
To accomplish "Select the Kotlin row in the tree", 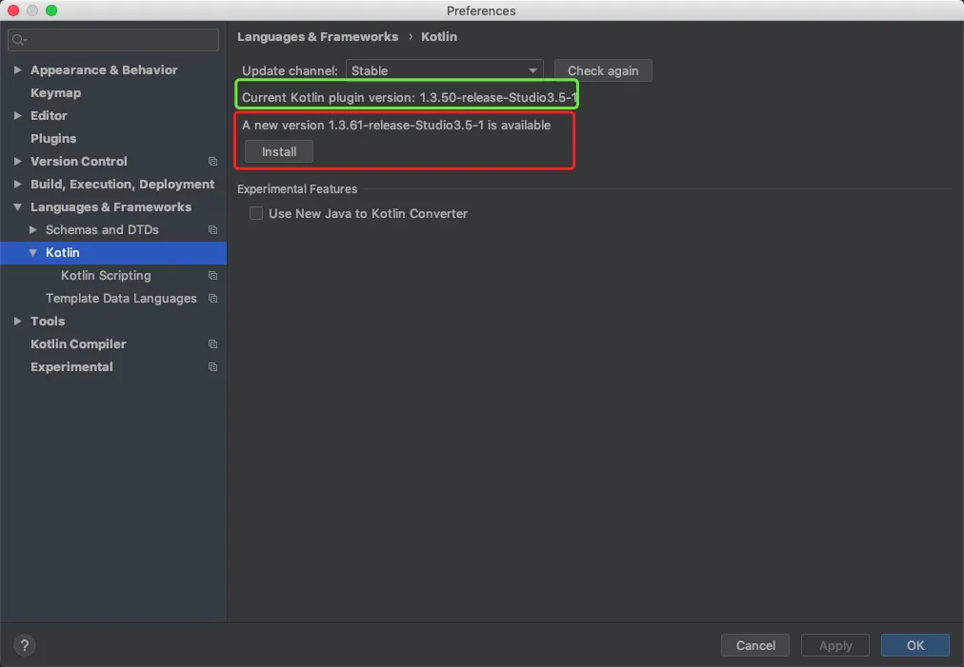I will click(x=113, y=252).
